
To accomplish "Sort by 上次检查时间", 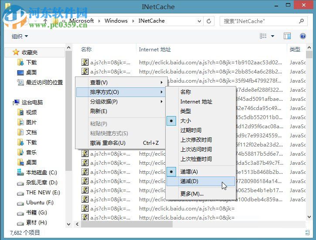I will (x=201, y=159).
